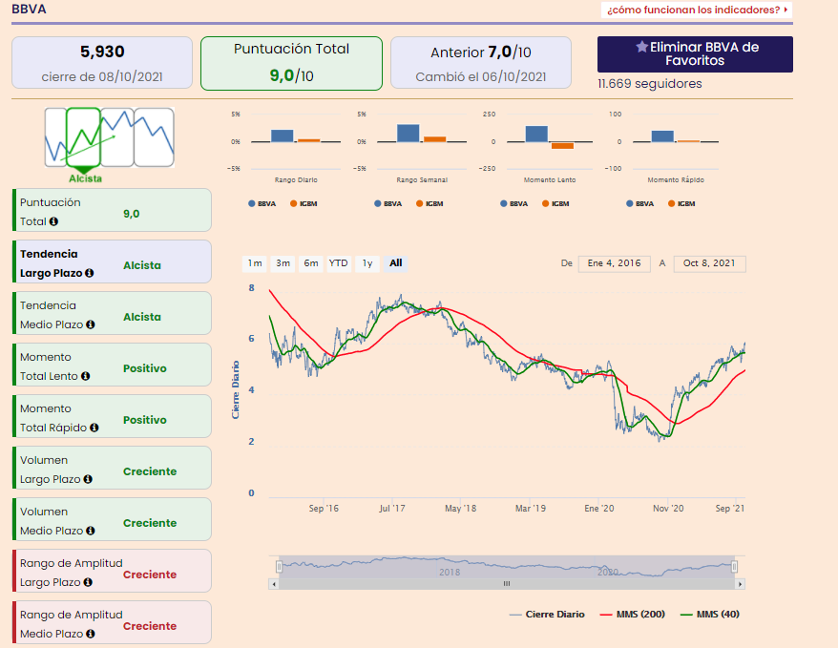
Task: Switch chart range to YTD
Action: pyautogui.click(x=338, y=263)
